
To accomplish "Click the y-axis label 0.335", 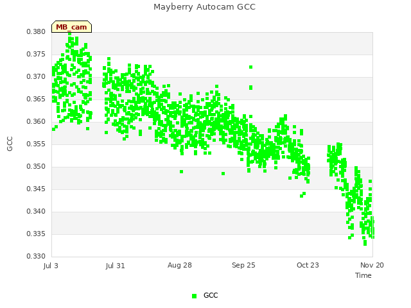I will click(x=36, y=234).
